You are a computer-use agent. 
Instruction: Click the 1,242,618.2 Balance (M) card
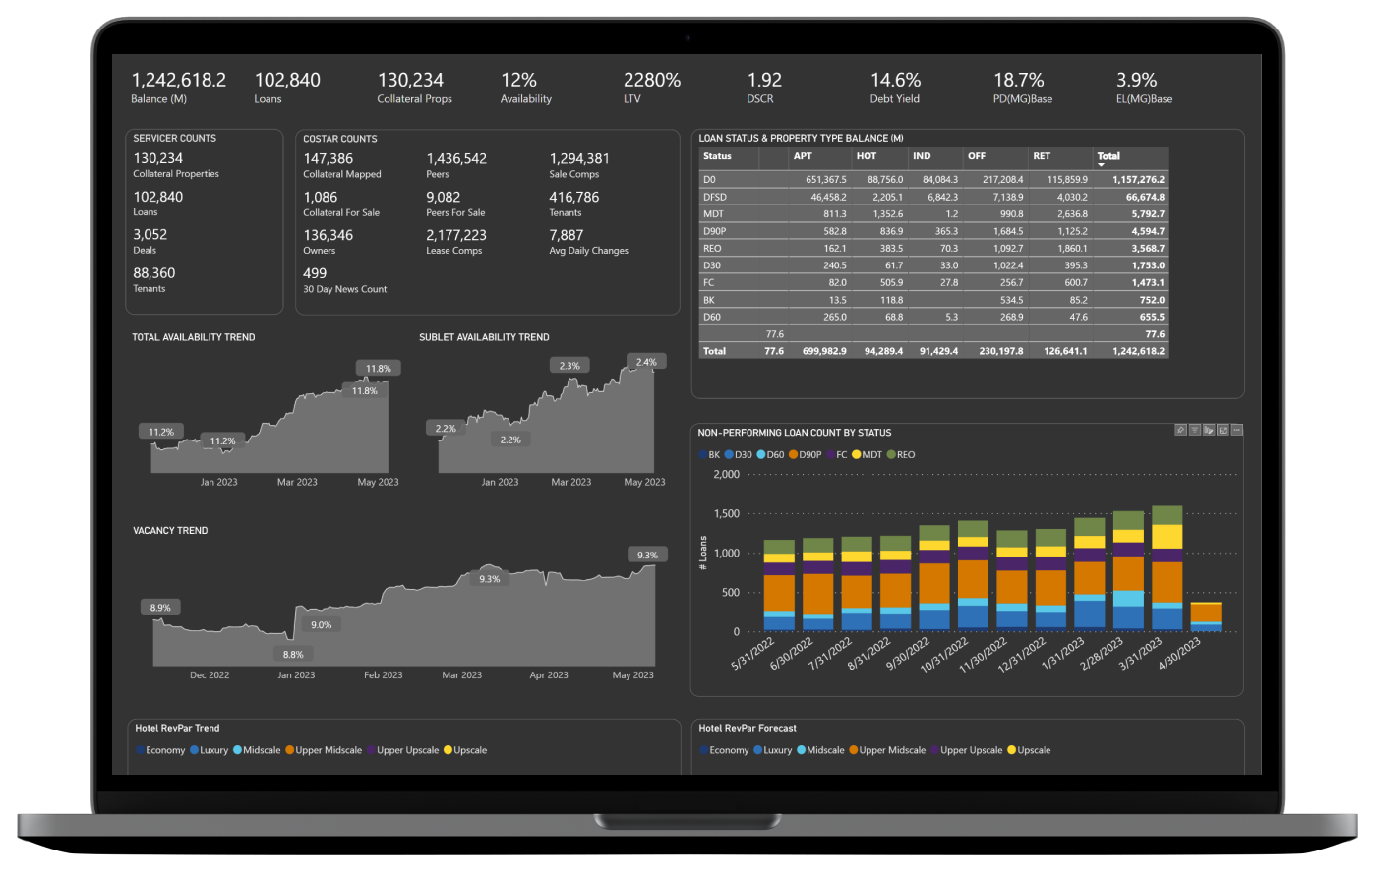pos(179,87)
